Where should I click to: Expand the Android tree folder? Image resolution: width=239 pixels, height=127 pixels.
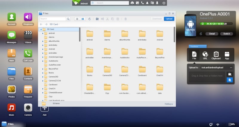click(x=43, y=49)
